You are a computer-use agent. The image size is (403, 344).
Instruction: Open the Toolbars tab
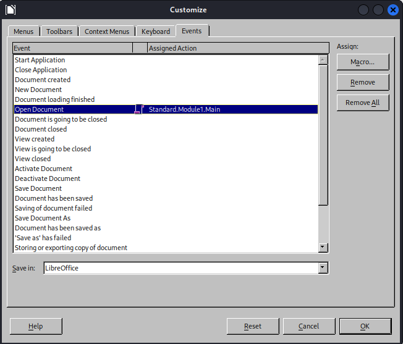[59, 31]
